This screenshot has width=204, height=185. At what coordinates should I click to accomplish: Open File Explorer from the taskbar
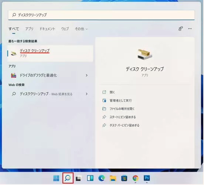coord(113,178)
